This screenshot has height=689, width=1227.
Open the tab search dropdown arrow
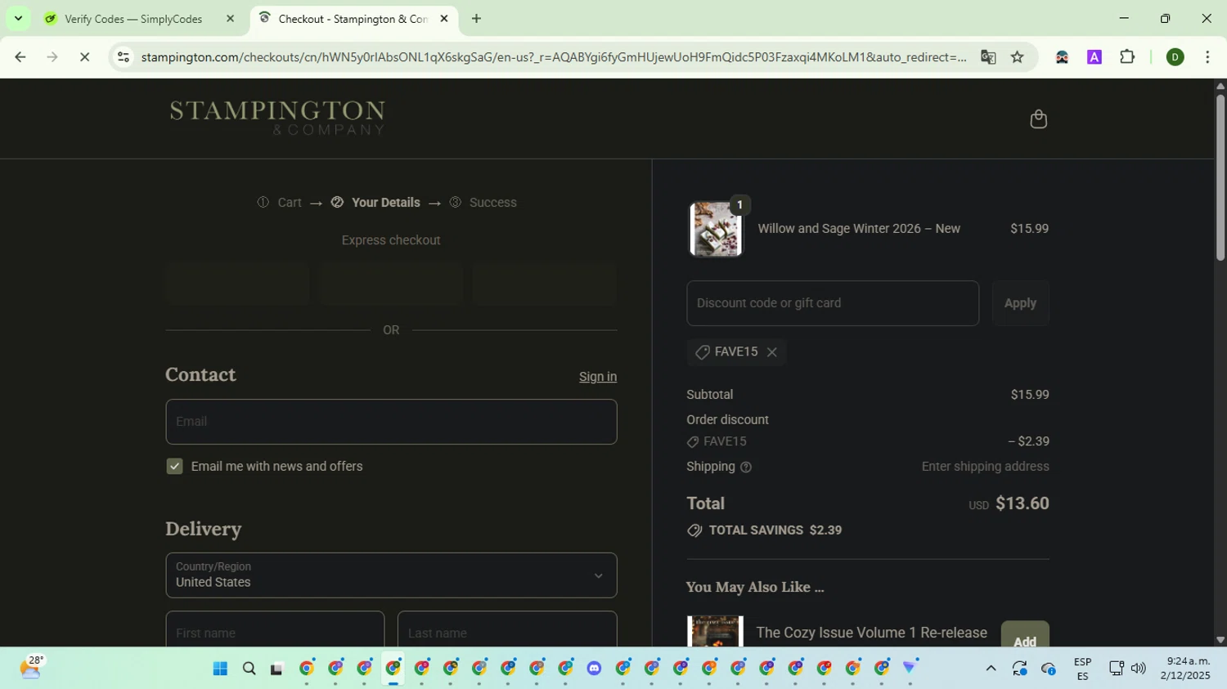[18, 18]
